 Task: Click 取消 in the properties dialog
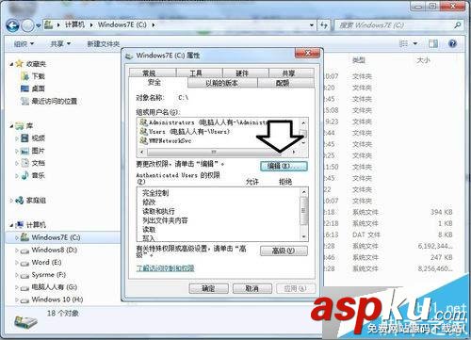(252, 288)
